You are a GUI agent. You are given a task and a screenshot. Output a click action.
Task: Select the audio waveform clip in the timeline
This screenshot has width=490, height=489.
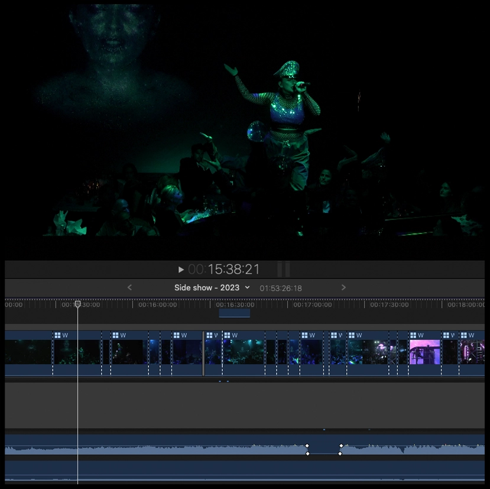coord(245,445)
